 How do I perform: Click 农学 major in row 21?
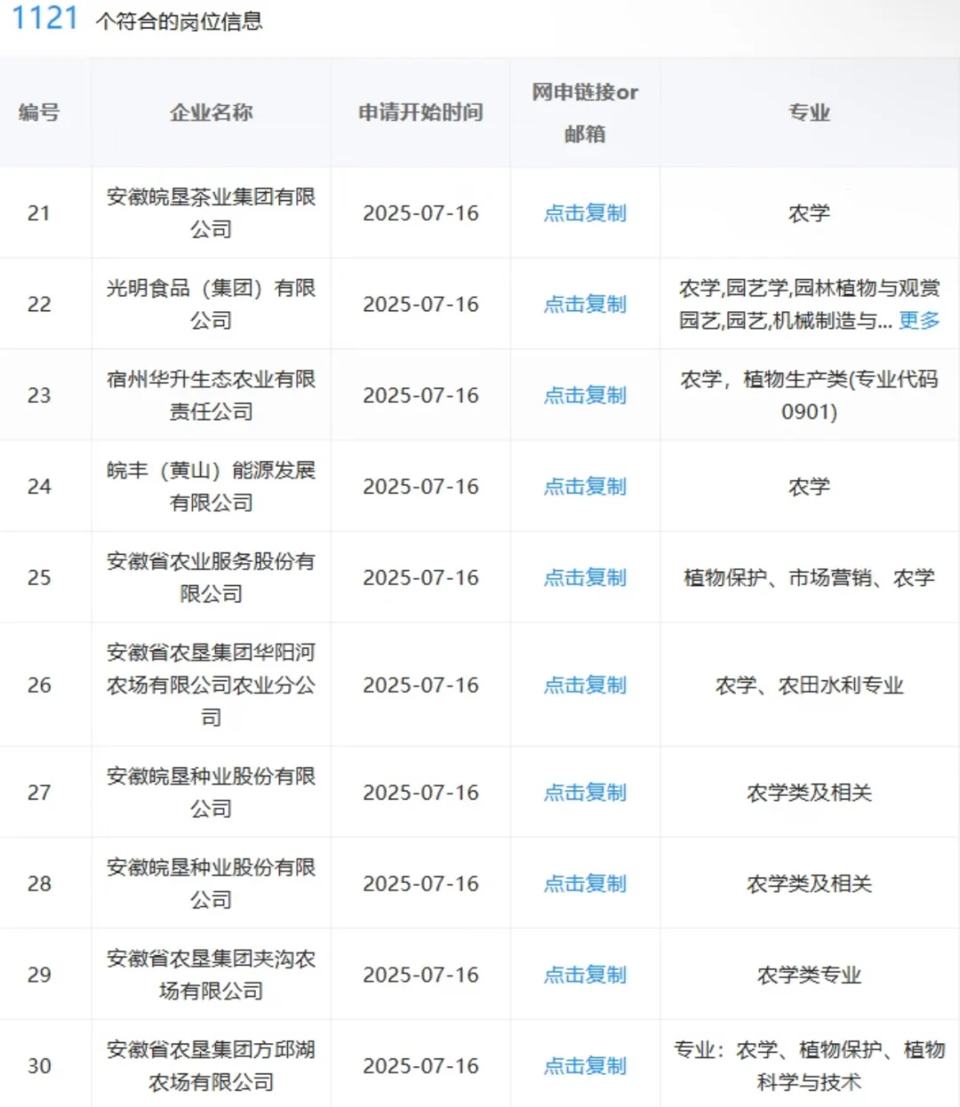[809, 213]
